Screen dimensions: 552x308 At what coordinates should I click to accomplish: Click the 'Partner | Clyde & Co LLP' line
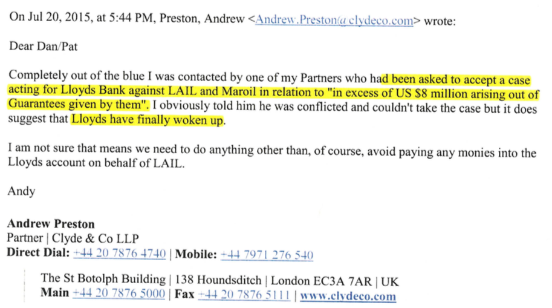73,238
